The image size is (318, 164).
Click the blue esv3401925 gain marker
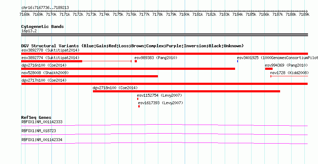[x=238, y=61]
